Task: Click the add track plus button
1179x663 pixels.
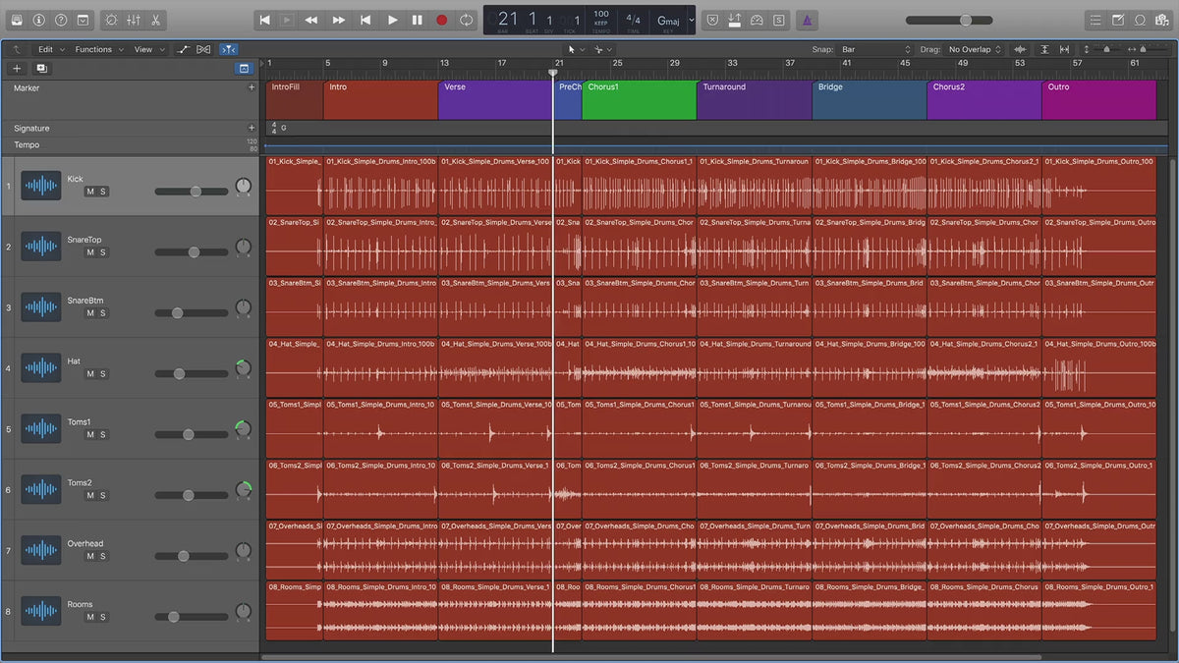Action: pyautogui.click(x=17, y=69)
